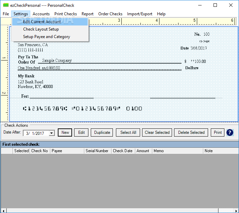
Task: Open the blue help question-mark icon
Action: tap(230, 132)
